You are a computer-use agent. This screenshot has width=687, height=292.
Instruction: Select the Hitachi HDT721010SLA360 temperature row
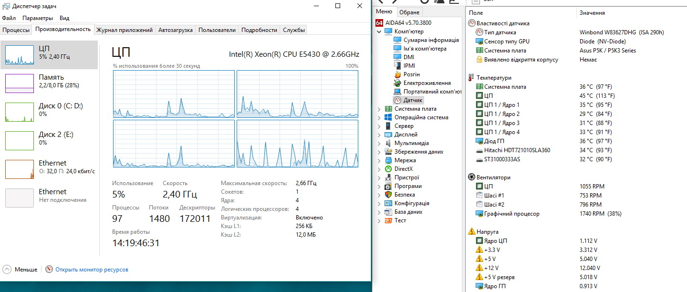click(x=576, y=150)
